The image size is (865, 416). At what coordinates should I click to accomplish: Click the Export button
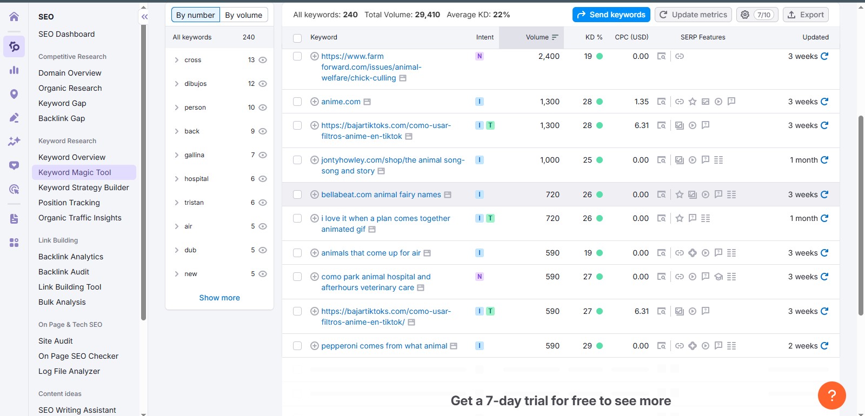pos(806,15)
